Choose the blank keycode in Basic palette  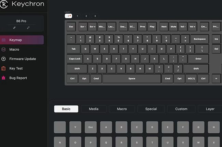[60, 127]
